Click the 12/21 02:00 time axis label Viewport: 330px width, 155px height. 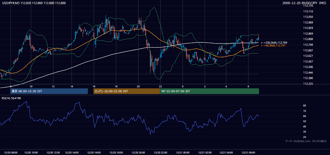click(x=205, y=153)
